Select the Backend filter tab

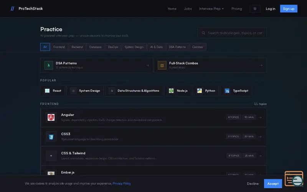point(77,47)
